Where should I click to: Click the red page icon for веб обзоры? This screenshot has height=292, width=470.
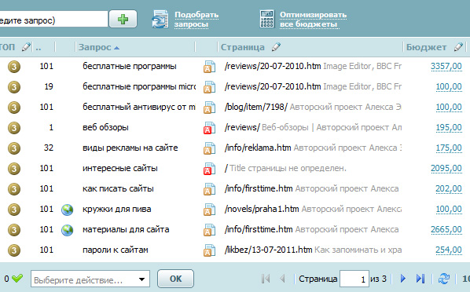point(210,128)
